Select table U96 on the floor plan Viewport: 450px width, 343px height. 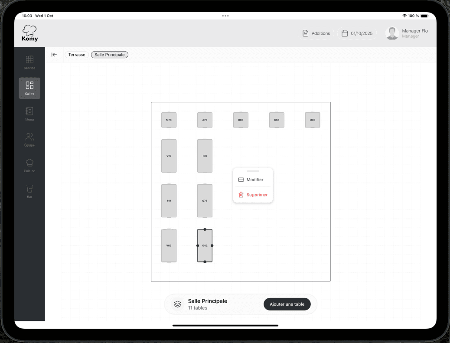point(313,120)
